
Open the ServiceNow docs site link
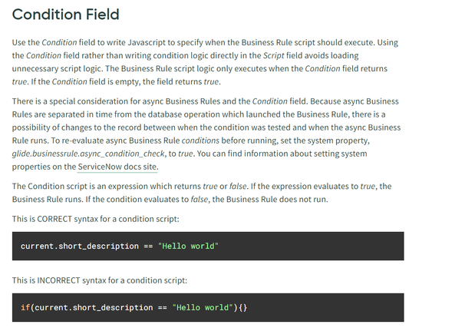coord(117,167)
